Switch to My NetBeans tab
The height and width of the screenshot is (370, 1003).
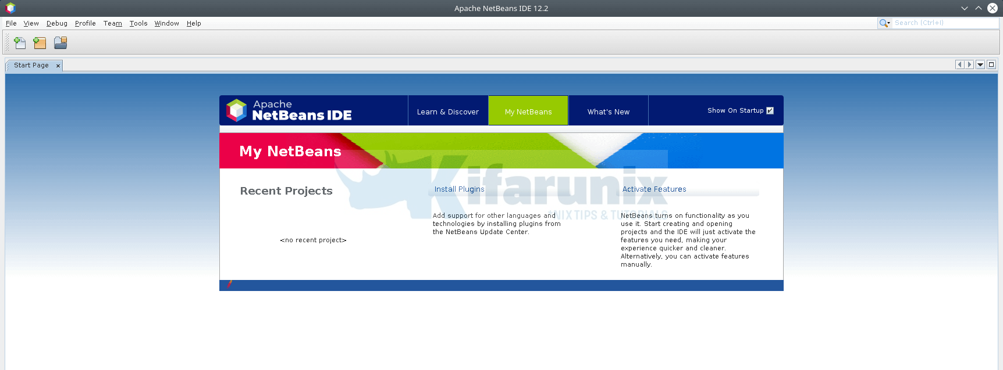tap(528, 111)
